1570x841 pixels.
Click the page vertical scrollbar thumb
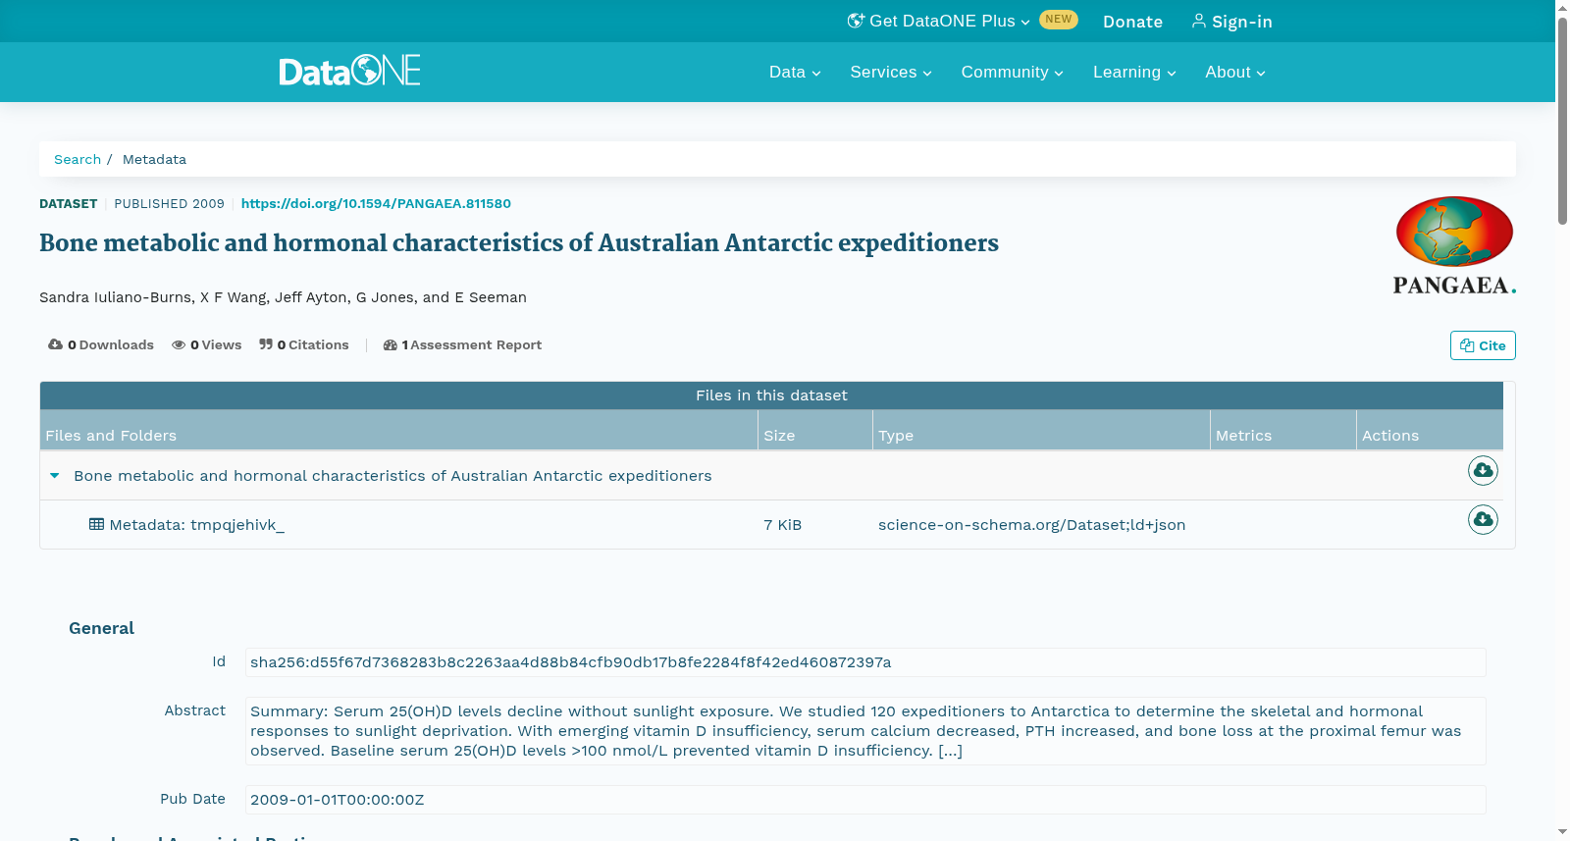coord(1562,122)
